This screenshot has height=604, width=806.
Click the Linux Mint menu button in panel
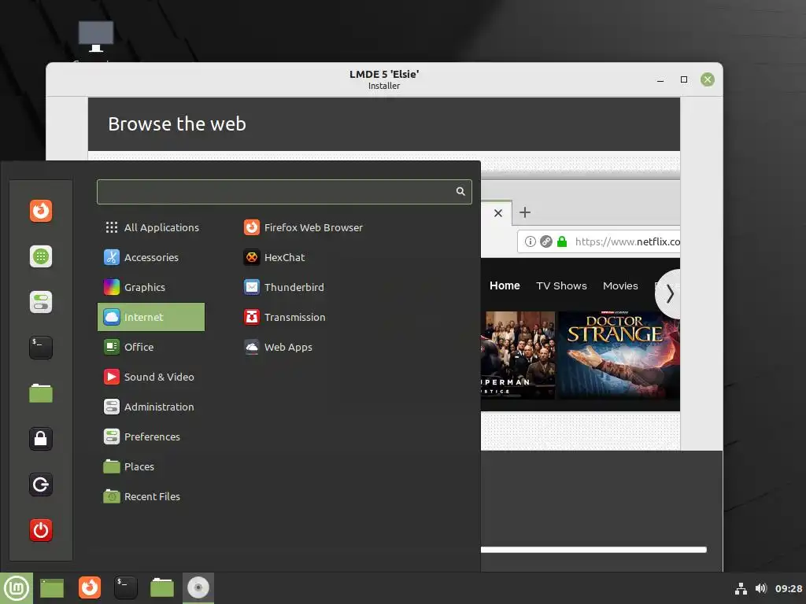(x=17, y=588)
